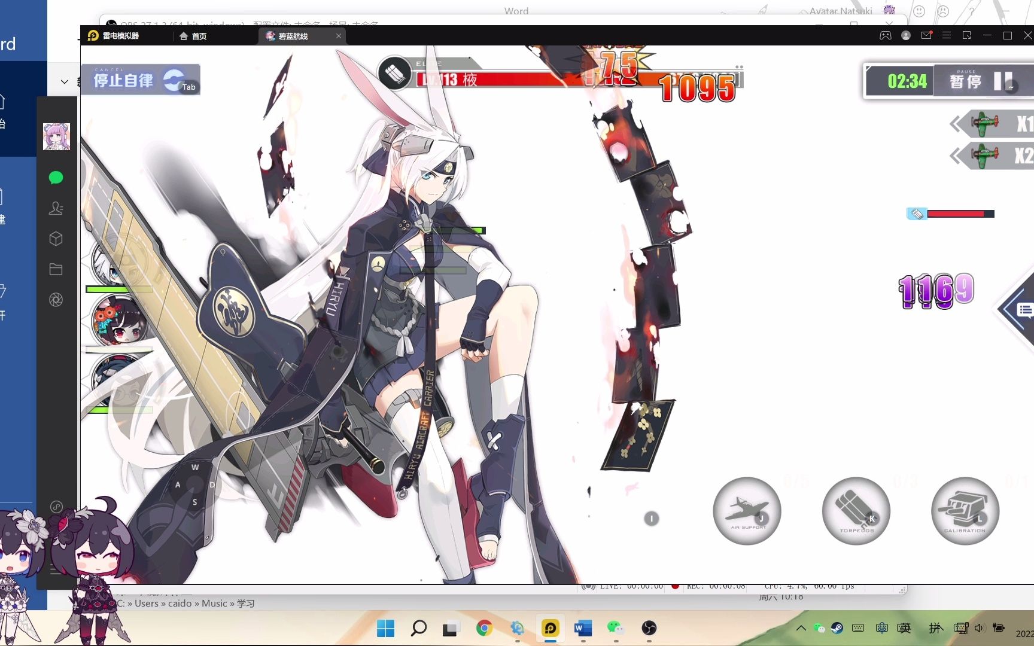The image size is (1034, 646).
Task: Toggle 停止自律 auto-battle button
Action: [140, 80]
